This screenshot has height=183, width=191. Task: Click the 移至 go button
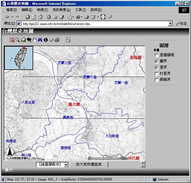[x=181, y=24]
